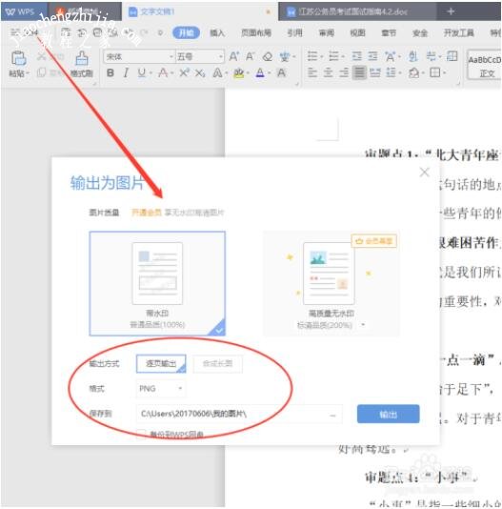Click the bulleted list icon
This screenshot has height=509, width=502.
click(312, 56)
